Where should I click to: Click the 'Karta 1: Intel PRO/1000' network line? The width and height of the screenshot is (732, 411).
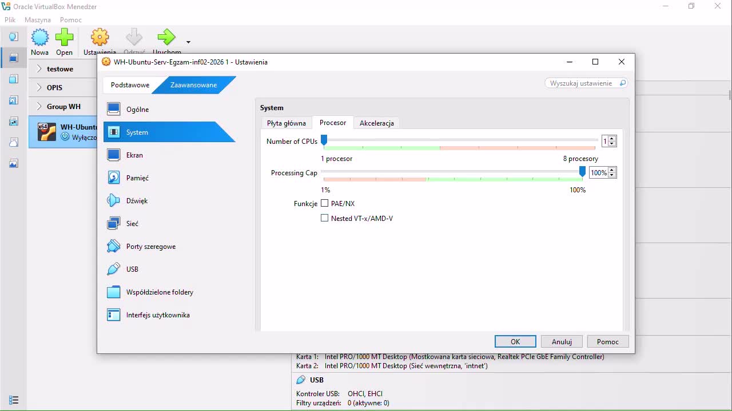[x=450, y=357]
